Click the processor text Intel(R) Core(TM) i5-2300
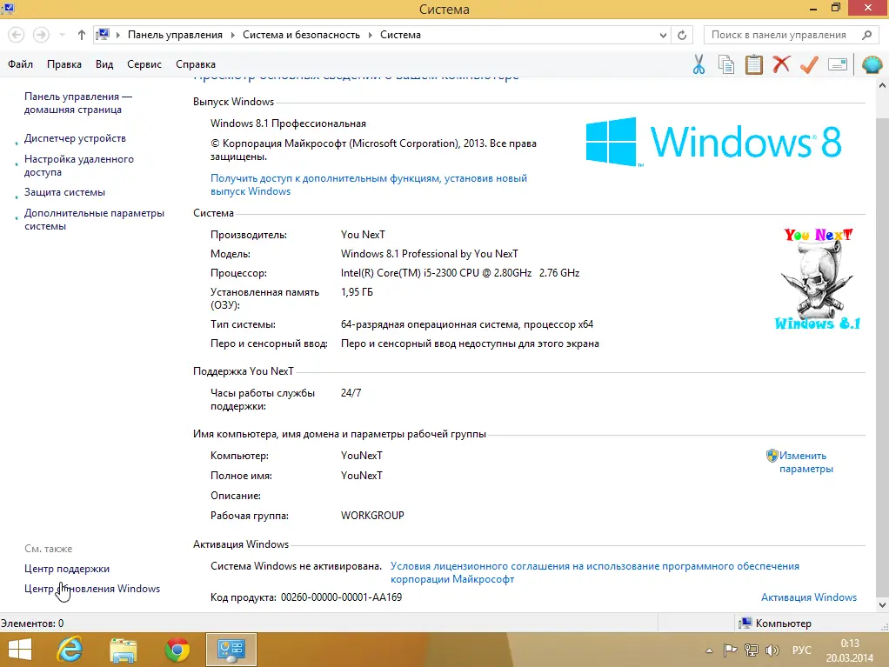 460,273
